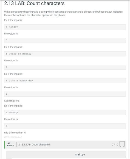Click the 'n Monday' example input box
Viewport: 130px width, 159px height.
tap(65, 27)
